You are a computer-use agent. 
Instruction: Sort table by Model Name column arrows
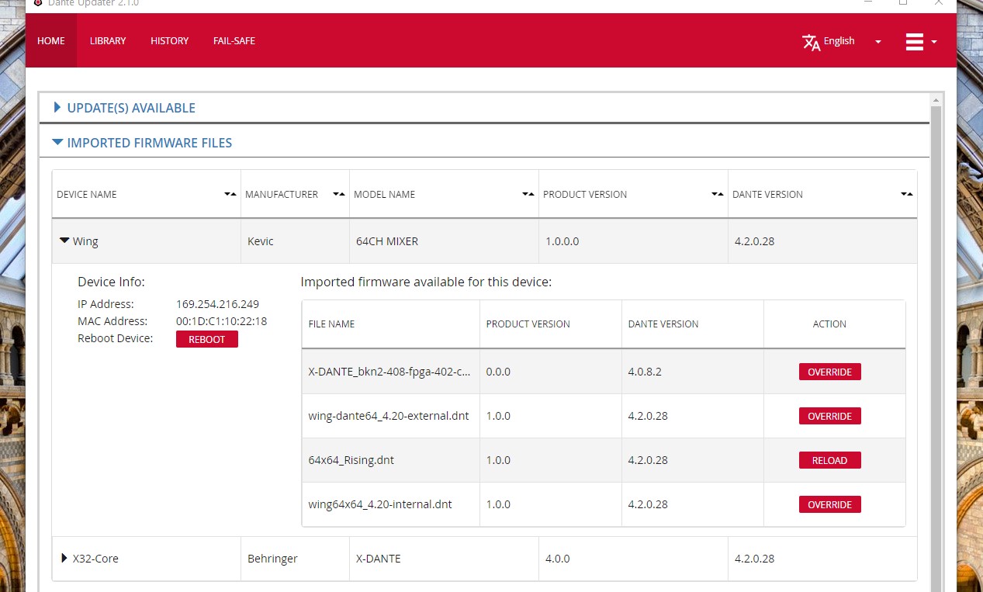click(528, 194)
